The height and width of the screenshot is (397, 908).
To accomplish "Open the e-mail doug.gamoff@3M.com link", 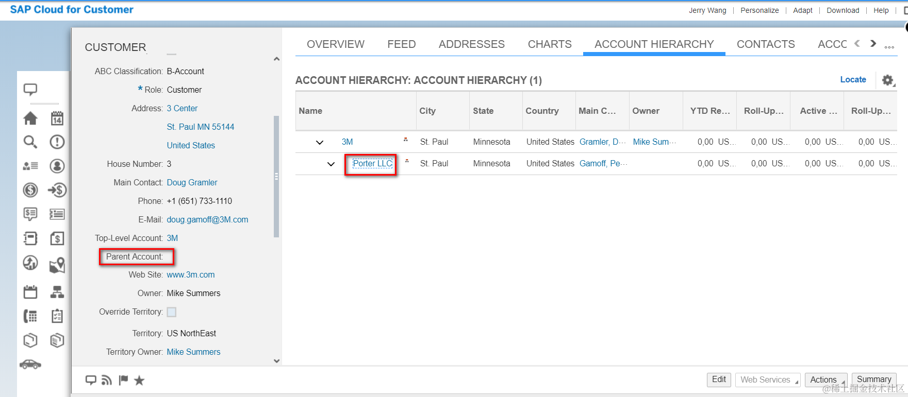I will click(x=207, y=219).
